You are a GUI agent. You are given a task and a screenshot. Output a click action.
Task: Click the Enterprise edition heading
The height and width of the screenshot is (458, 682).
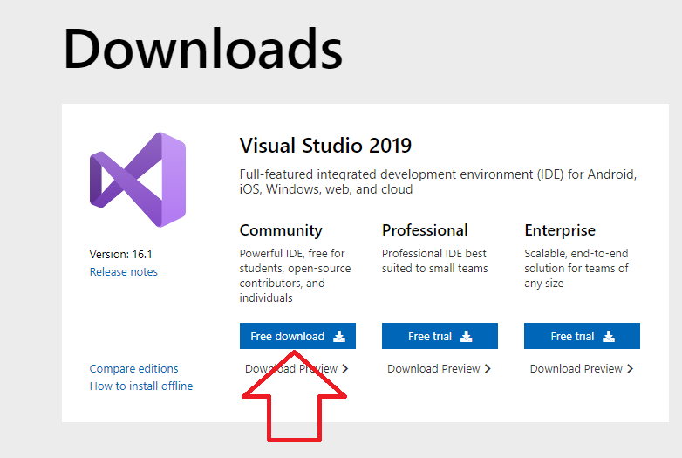click(560, 230)
